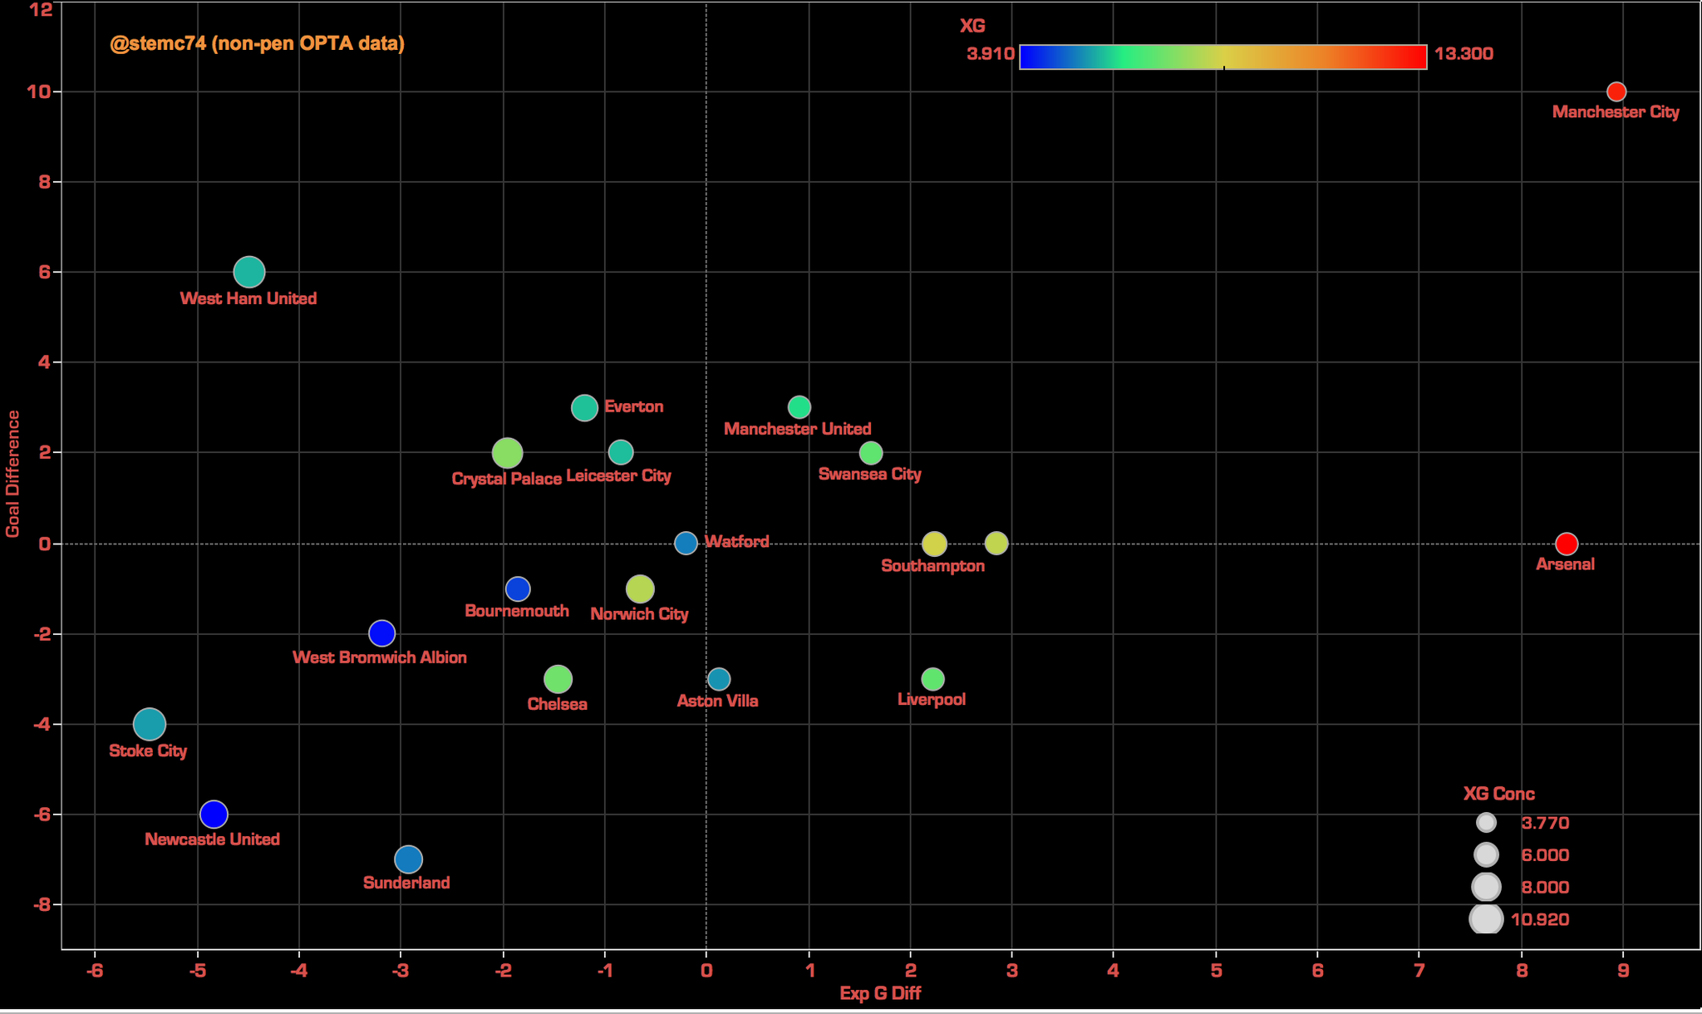Click the Sunderland bubble

[x=408, y=859]
